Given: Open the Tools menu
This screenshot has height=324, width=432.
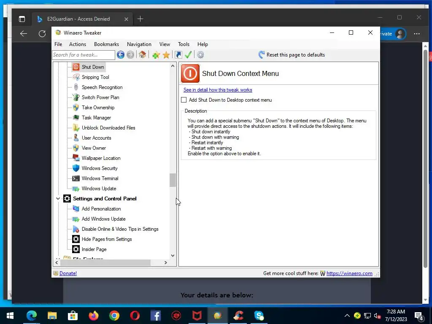Looking at the screenshot, I should [184, 44].
